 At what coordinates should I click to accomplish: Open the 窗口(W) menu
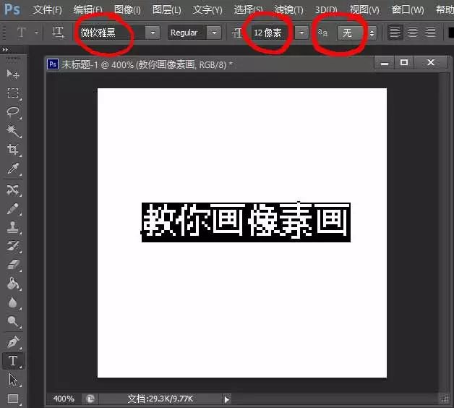[x=408, y=10]
